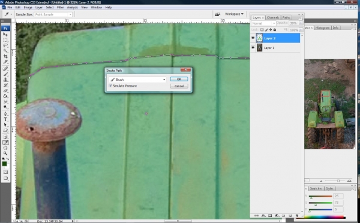
Task: Select the Brush tool in the toolbox
Action: tap(5, 74)
